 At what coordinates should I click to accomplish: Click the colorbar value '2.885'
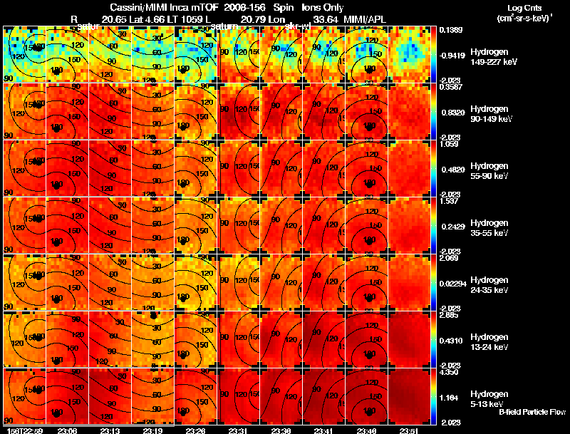coord(449,315)
